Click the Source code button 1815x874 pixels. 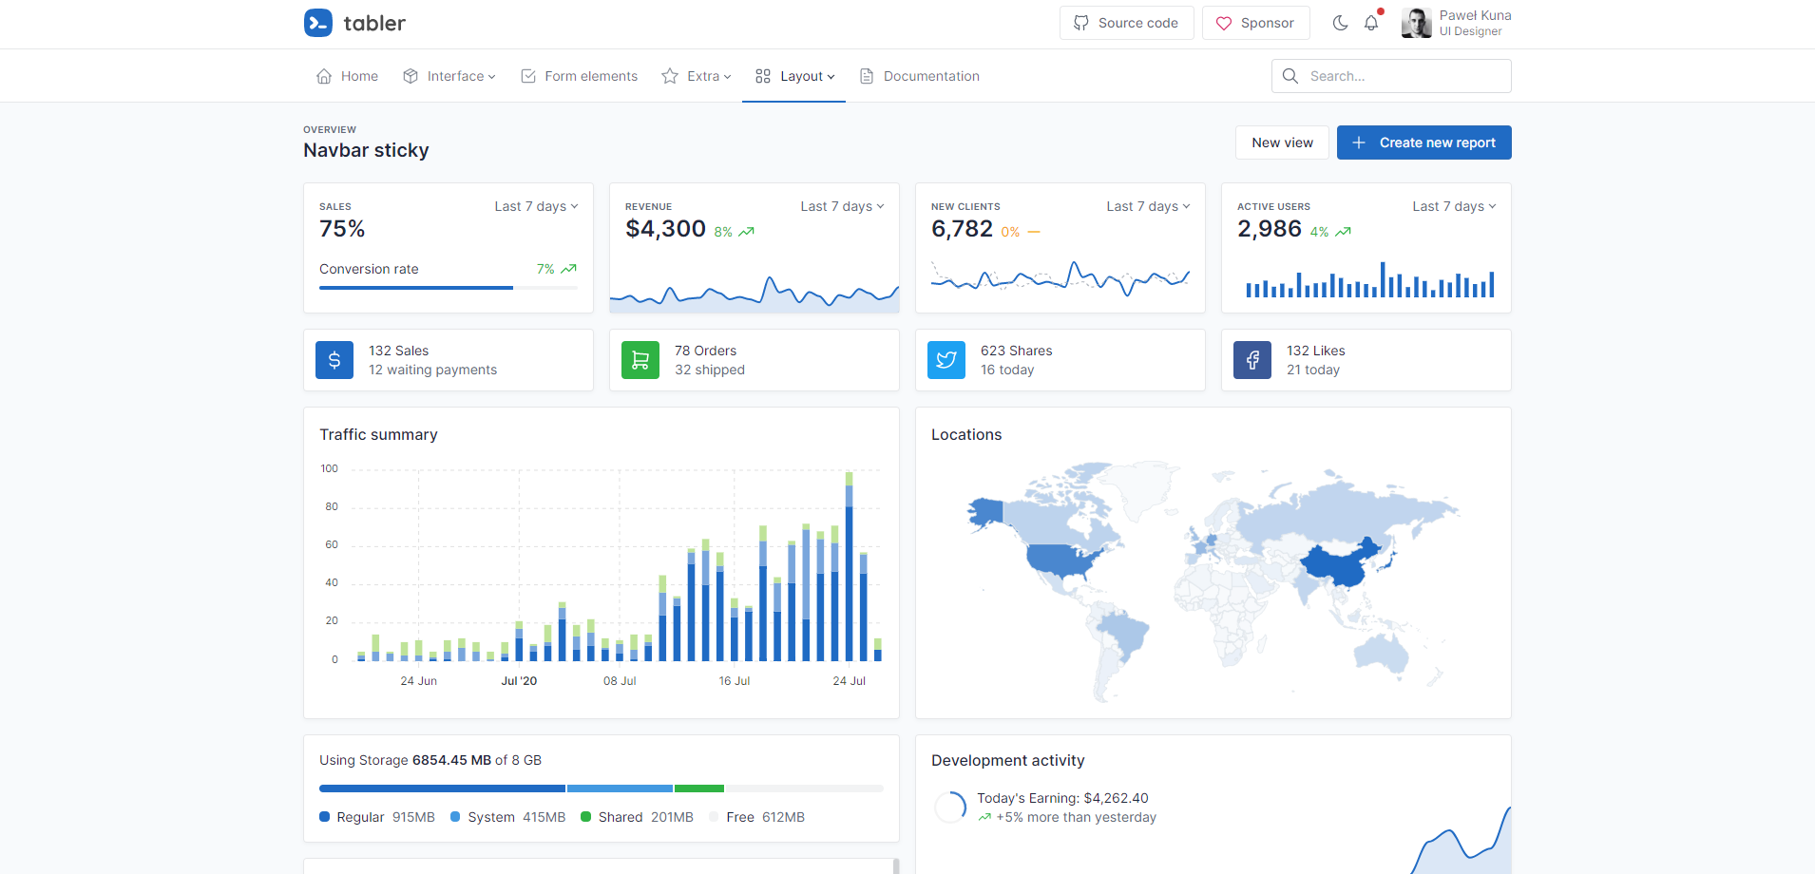click(1127, 23)
